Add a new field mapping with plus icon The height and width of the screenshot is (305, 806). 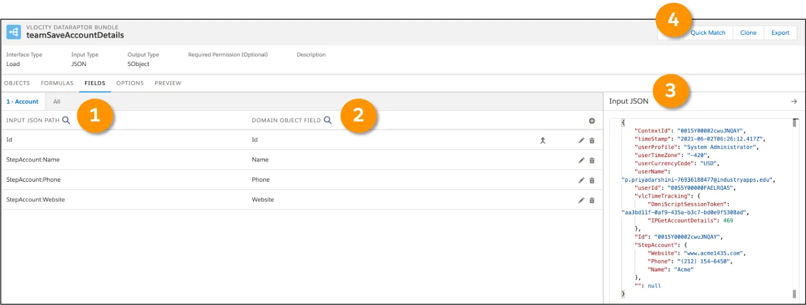[592, 121]
